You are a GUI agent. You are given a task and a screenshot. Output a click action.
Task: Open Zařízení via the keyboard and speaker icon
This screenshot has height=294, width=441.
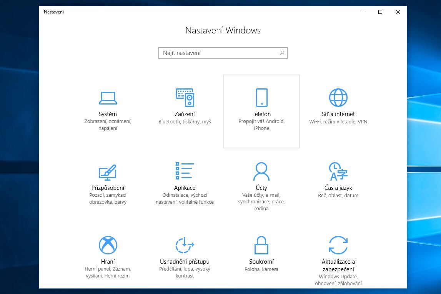(x=185, y=97)
